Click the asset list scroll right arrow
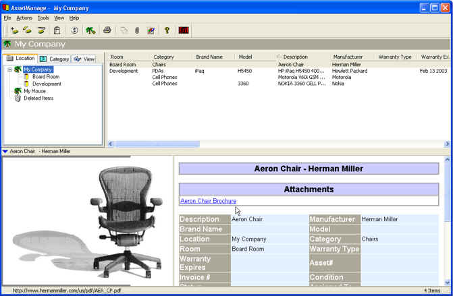The width and height of the screenshot is (453, 296). tap(447, 144)
